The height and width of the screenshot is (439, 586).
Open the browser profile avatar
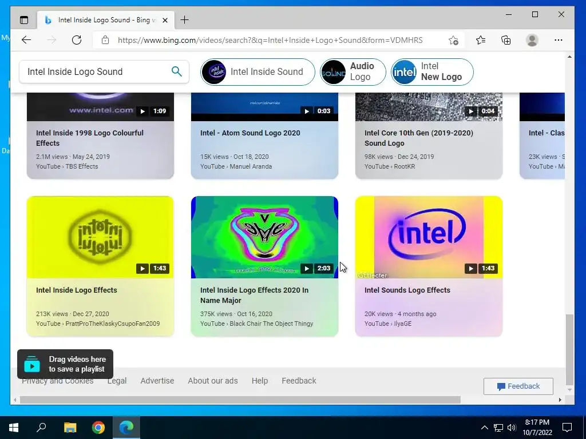[532, 40]
